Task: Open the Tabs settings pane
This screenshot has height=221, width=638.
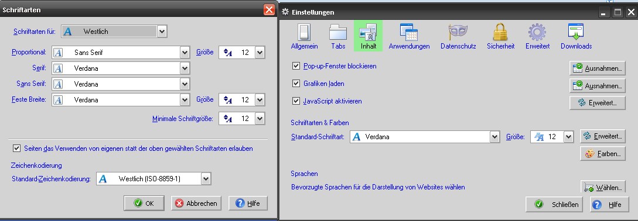Action: 338,37
